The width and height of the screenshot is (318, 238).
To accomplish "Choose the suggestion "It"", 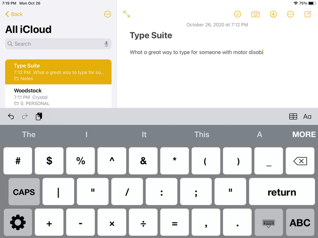I will 144,134.
